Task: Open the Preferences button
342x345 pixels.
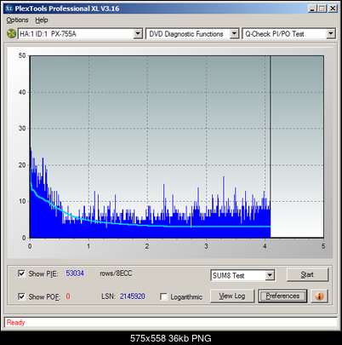Action: pyautogui.click(x=282, y=296)
